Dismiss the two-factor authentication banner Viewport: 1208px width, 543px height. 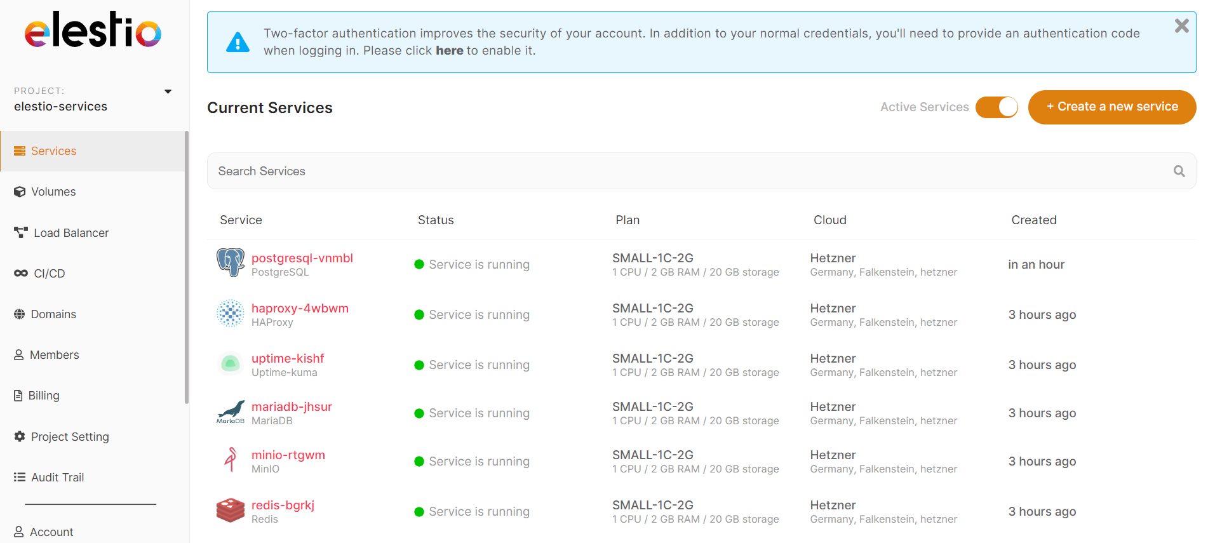tap(1181, 26)
